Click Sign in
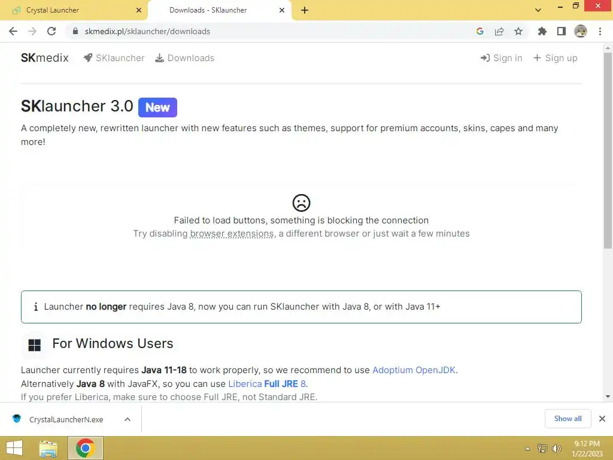 click(502, 58)
